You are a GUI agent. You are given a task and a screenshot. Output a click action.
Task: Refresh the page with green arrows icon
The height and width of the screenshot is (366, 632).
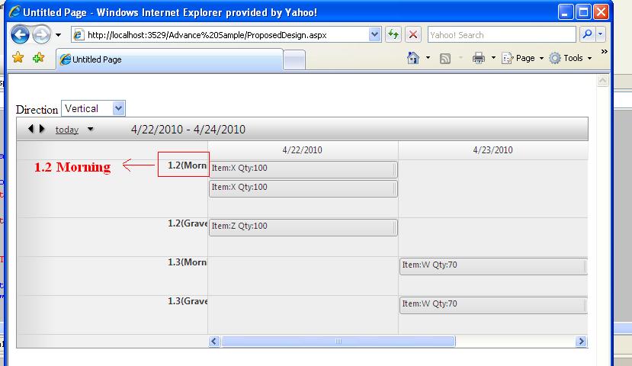(393, 34)
